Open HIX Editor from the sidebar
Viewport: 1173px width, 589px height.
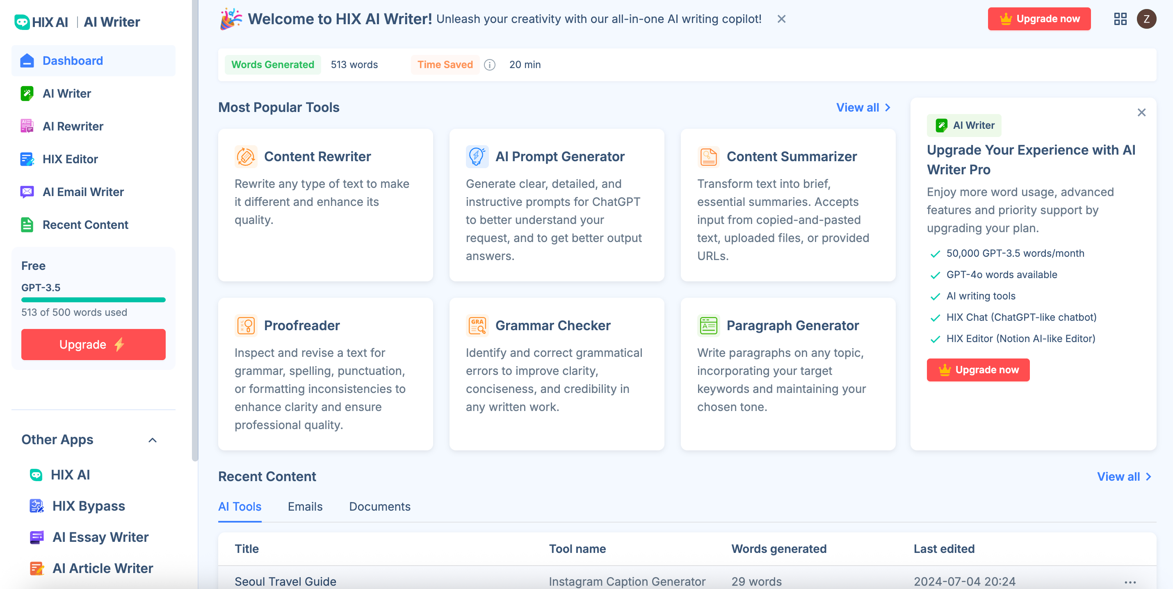coord(94,159)
